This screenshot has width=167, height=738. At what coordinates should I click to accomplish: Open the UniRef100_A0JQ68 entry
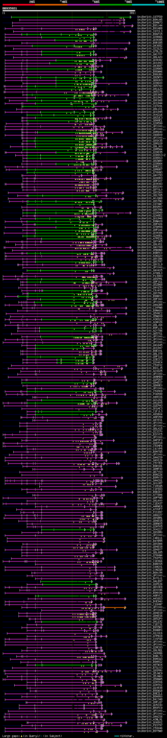[x=150, y=198]
